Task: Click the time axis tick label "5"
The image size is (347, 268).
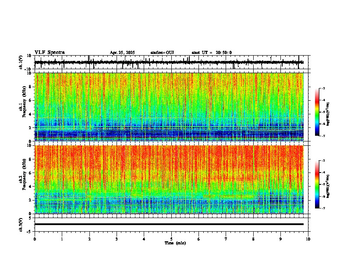Action: (x=171, y=239)
